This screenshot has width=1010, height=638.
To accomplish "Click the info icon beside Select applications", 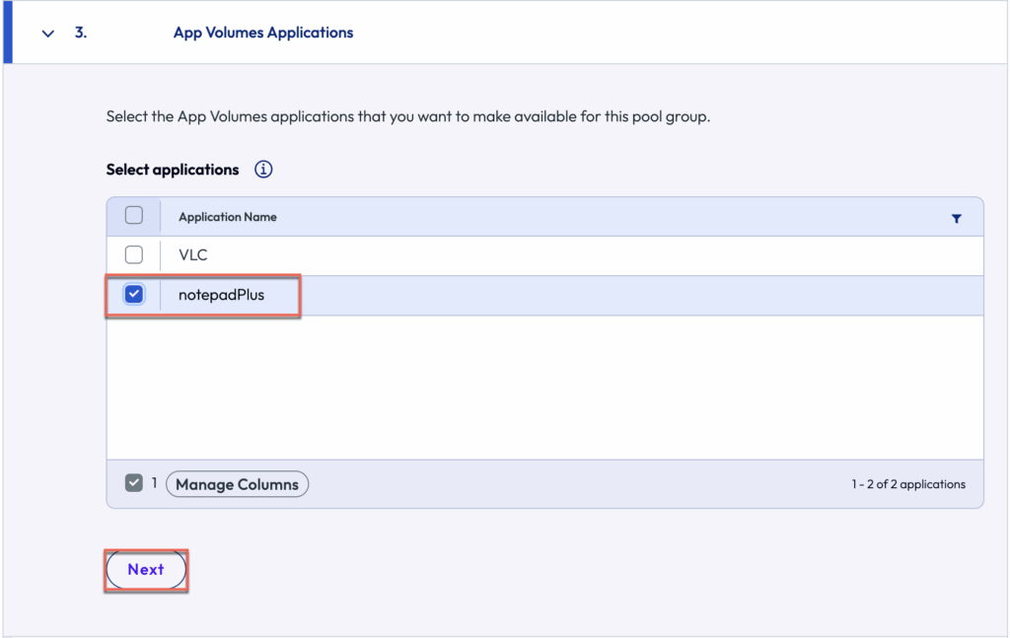I will click(263, 170).
